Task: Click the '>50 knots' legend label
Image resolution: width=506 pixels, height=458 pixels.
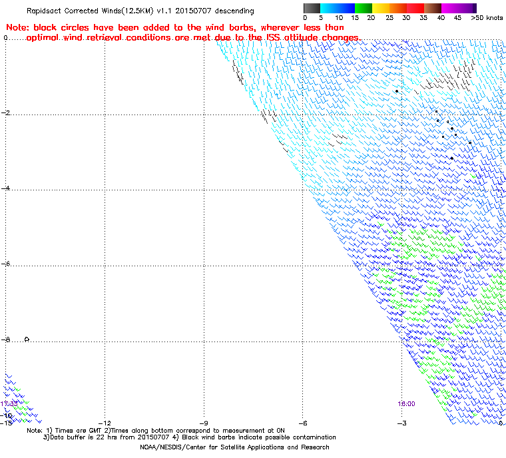Action: click(487, 18)
